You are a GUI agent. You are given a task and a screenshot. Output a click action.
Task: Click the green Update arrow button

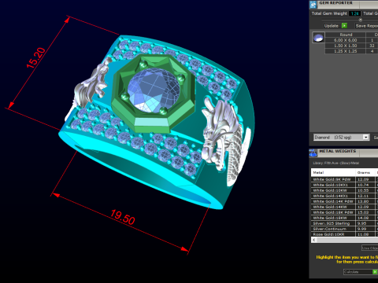pyautogui.click(x=344, y=26)
